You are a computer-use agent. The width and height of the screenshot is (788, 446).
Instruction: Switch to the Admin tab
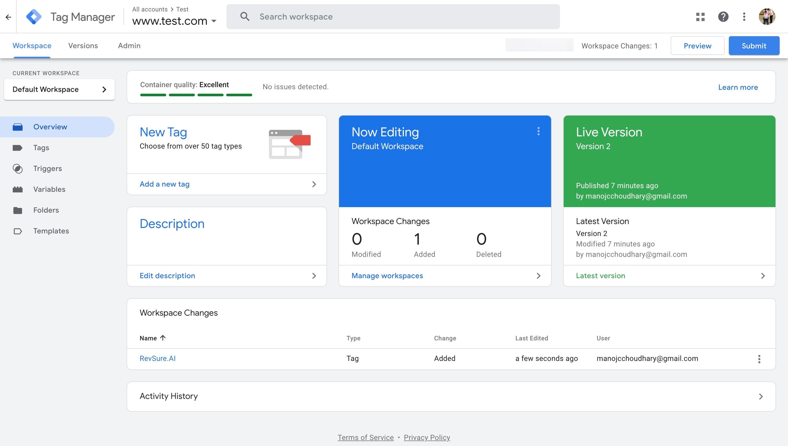pos(129,46)
